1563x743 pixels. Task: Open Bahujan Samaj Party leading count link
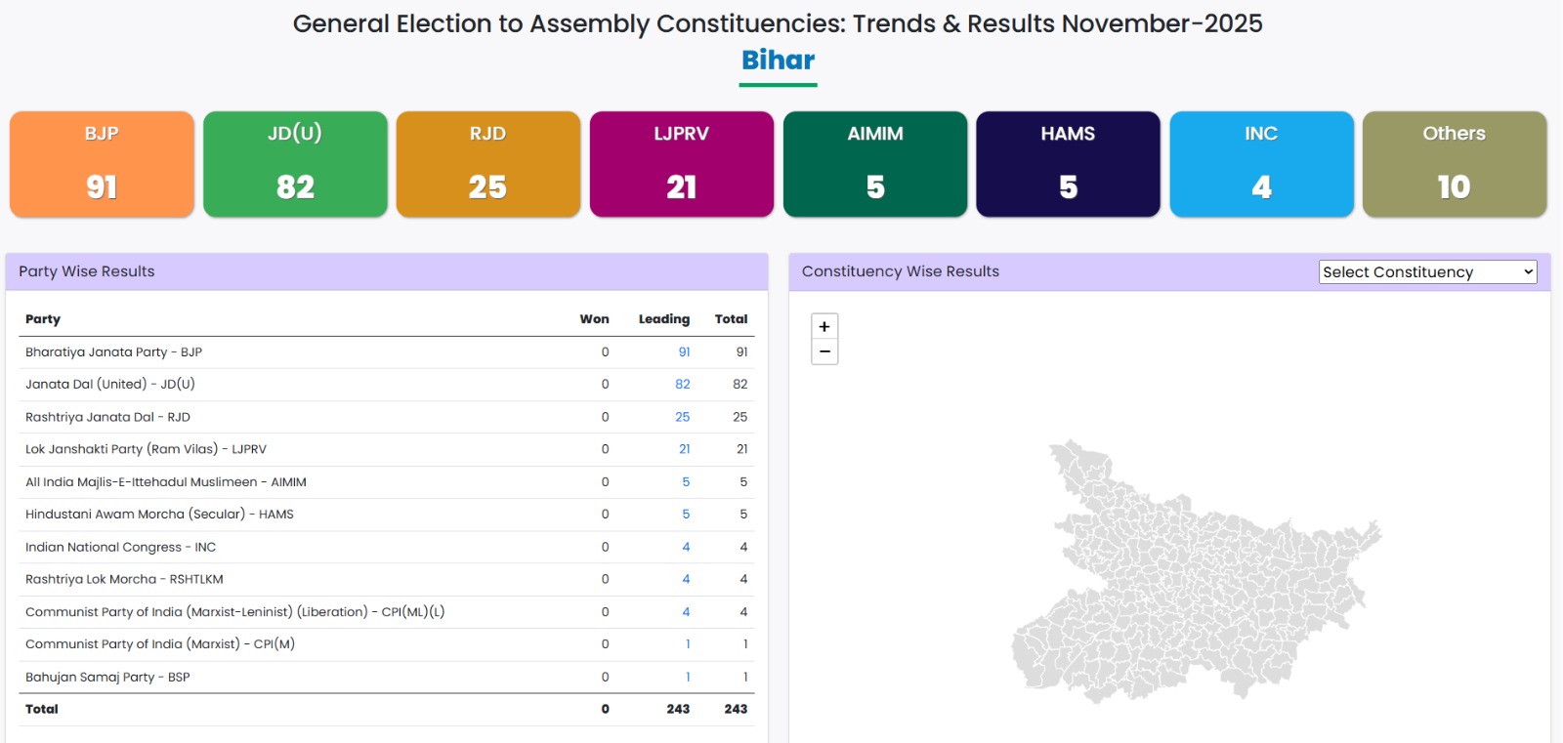tap(688, 678)
